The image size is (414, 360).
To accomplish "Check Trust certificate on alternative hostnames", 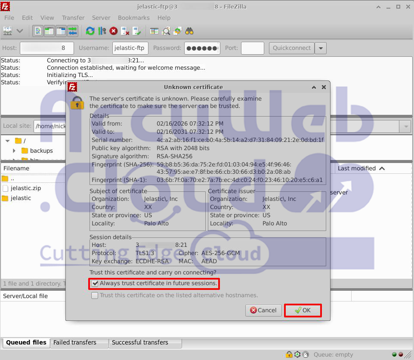I will (95, 295).
